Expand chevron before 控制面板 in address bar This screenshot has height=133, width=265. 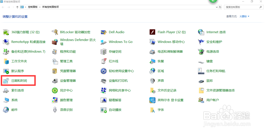(x=26, y=7)
